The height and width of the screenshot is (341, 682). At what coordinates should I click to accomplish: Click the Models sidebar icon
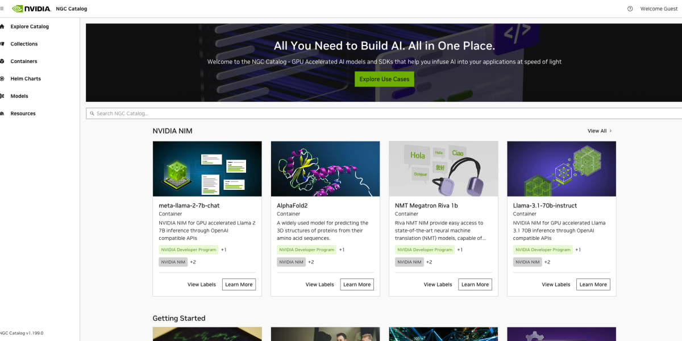coord(2,96)
